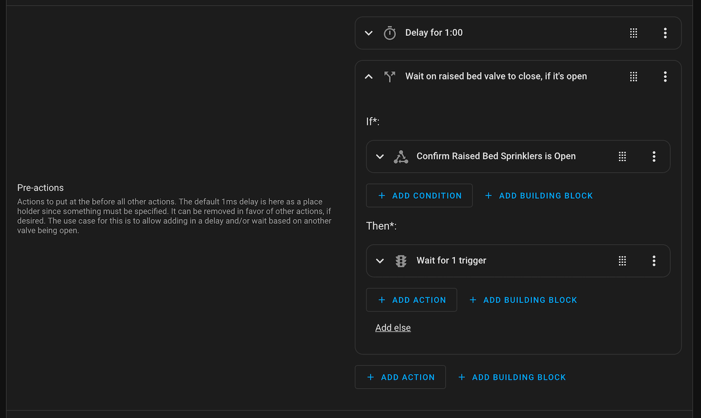The height and width of the screenshot is (418, 701).
Task: Click the Add Condition button
Action: coord(419,196)
